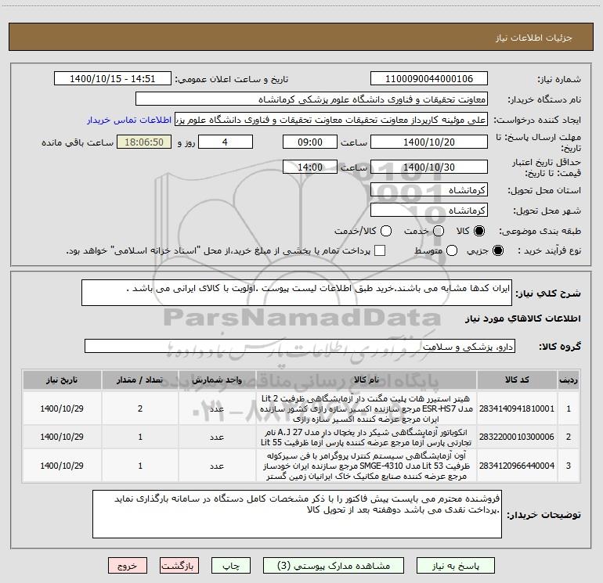The height and width of the screenshot is (583, 603).
Task: Select the کالا radio button
Action: [479, 231]
